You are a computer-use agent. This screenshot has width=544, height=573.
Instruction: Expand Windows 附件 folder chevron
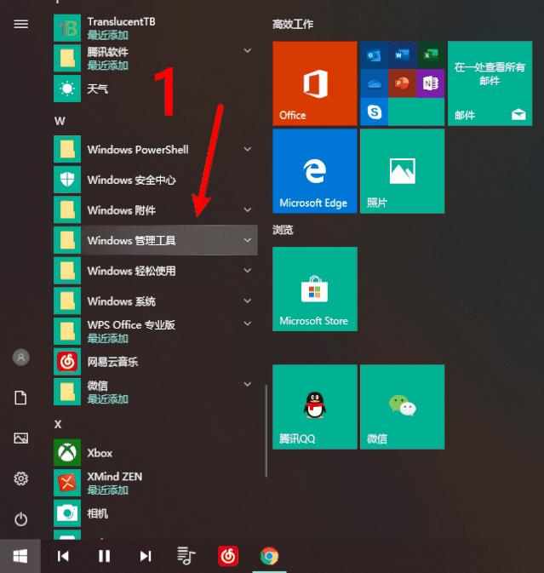[x=248, y=209]
